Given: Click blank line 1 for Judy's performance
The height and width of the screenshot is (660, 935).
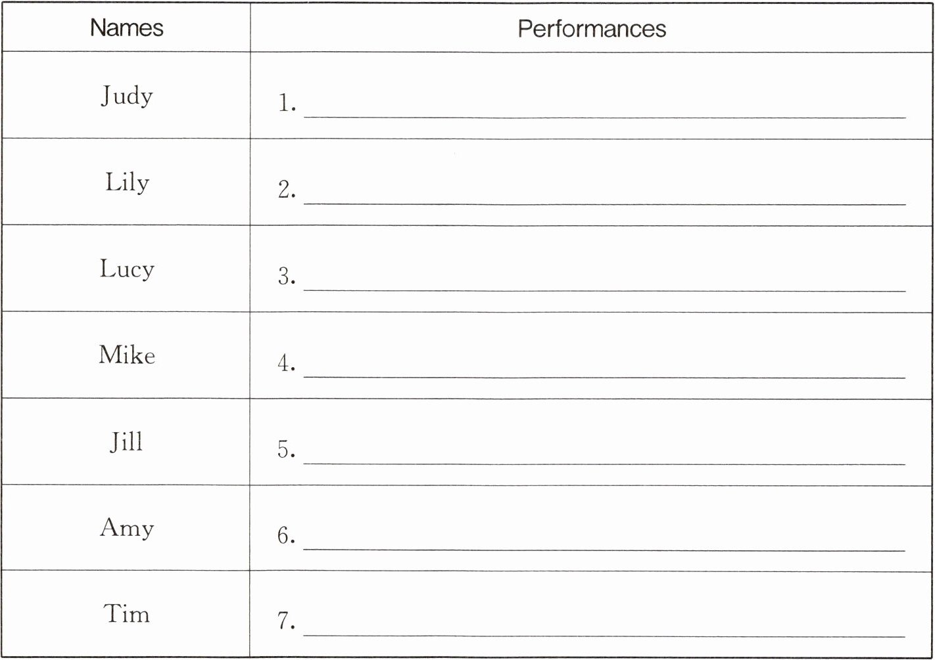Looking at the screenshot, I should coord(604,110).
